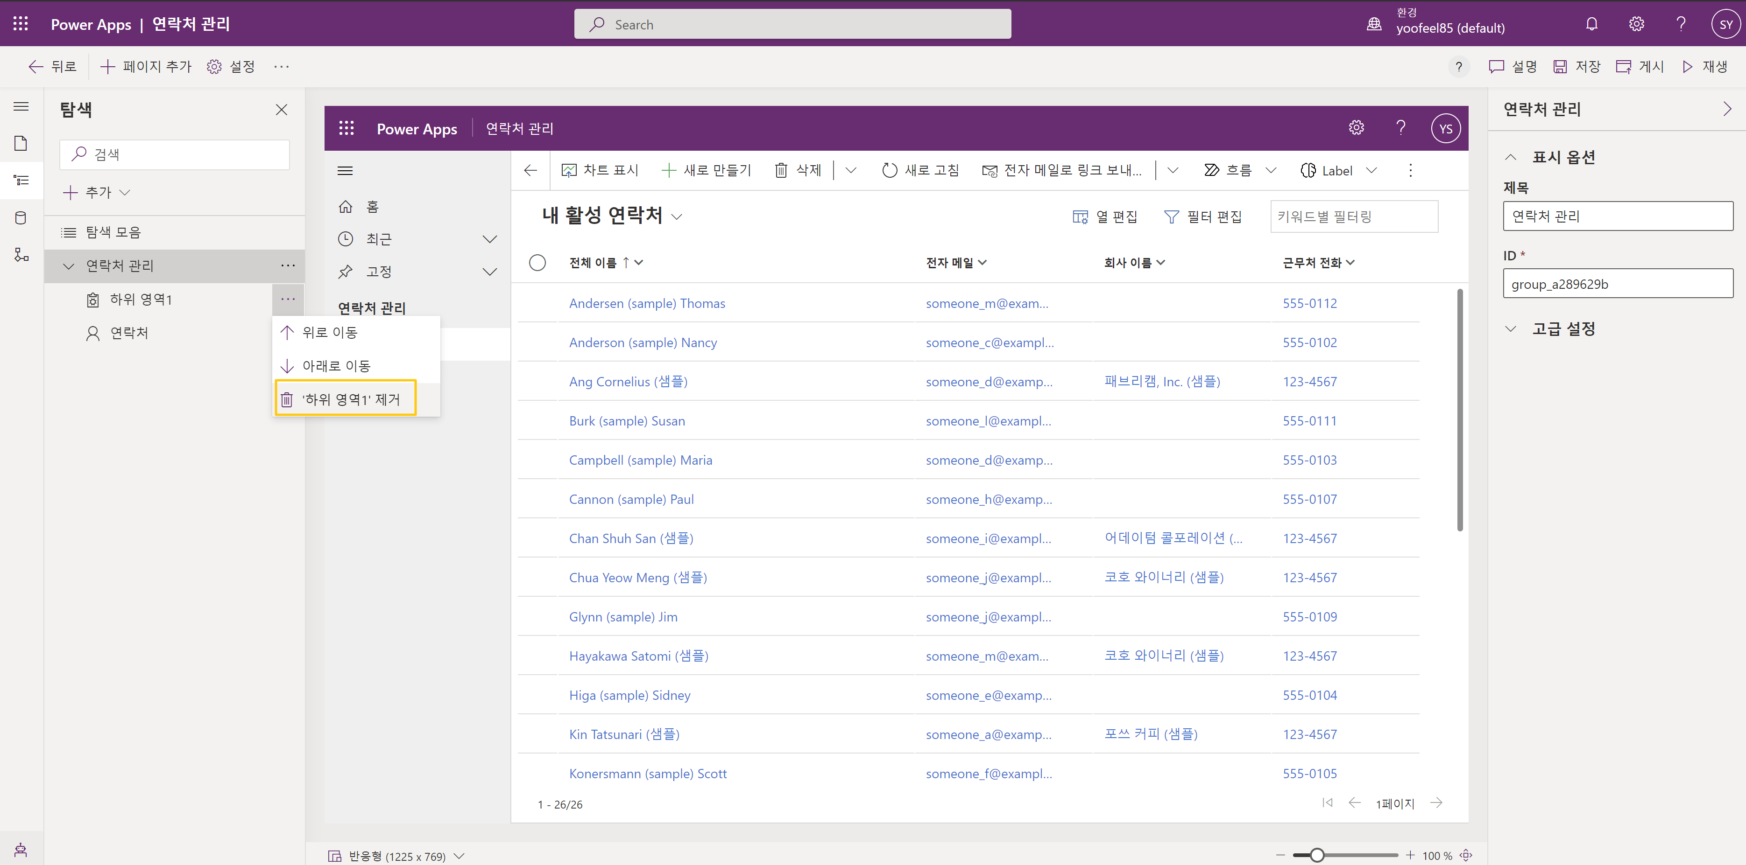
Task: Open the 삭제 split-button dropdown arrow
Action: 851,171
